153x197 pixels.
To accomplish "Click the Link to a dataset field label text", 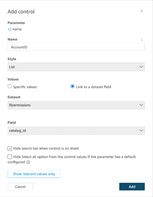I will click(x=93, y=87).
